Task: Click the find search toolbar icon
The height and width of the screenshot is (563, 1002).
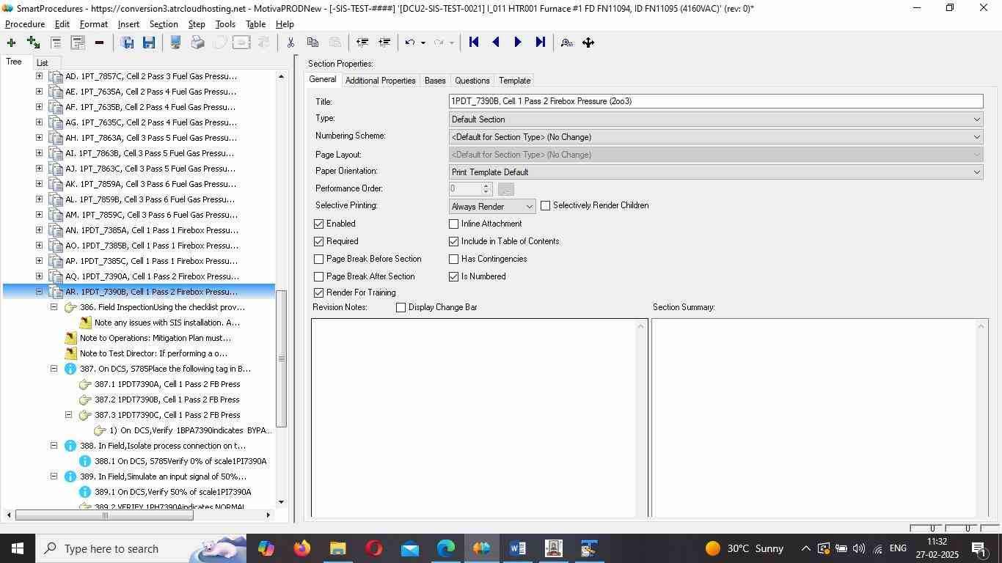Action: tap(566, 43)
